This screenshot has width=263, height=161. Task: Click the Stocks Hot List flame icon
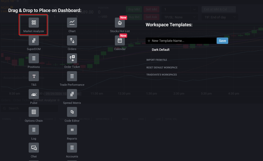pos(120,23)
